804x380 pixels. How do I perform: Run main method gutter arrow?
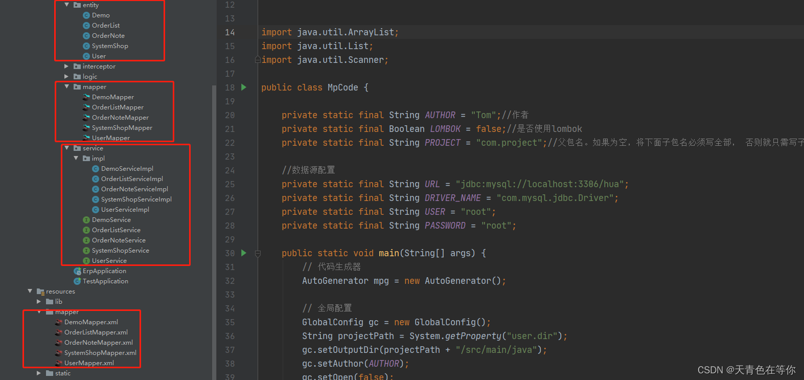pos(244,253)
